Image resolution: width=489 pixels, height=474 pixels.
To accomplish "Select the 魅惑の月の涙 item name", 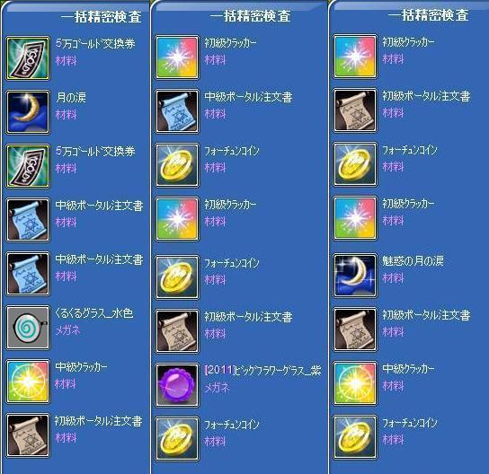I will [x=413, y=260].
